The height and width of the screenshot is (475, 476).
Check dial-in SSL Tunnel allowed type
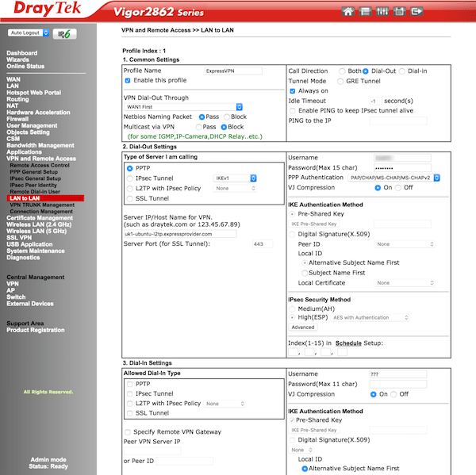(130, 413)
